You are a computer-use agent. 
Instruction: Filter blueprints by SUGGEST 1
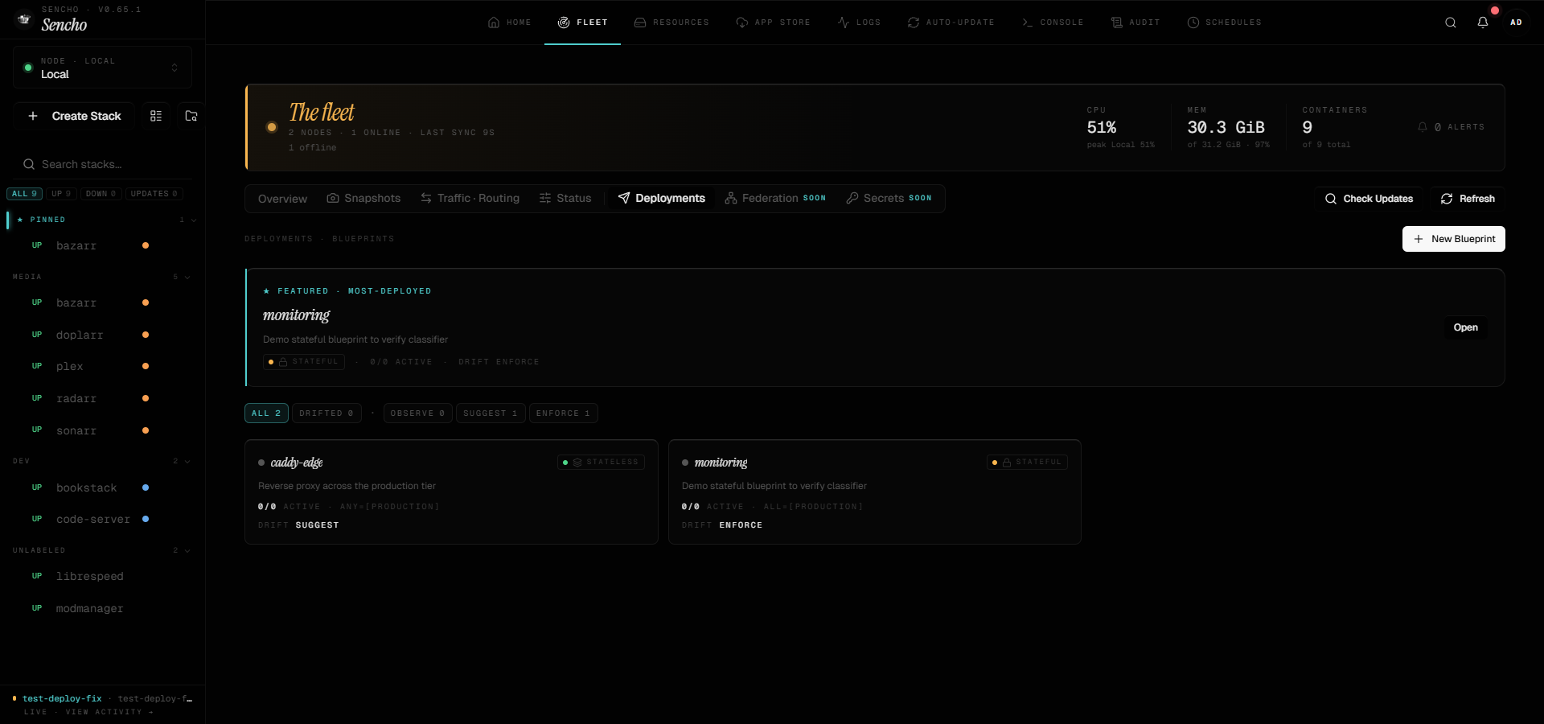[491, 413]
